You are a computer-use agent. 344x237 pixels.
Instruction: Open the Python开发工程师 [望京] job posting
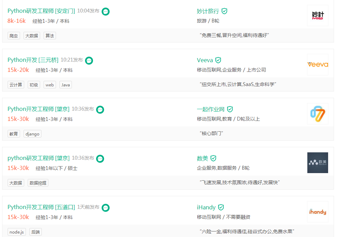pyautogui.click(x=38, y=109)
